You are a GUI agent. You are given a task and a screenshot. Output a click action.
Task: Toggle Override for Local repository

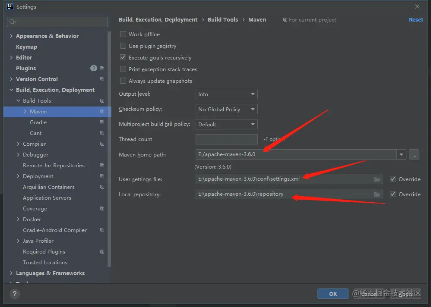point(393,194)
